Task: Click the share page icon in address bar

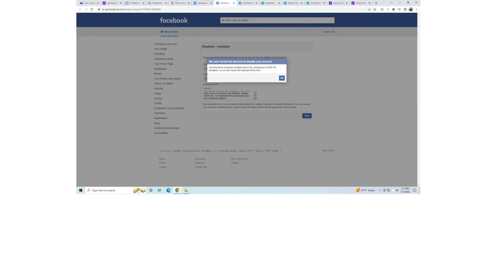Action: (369, 9)
